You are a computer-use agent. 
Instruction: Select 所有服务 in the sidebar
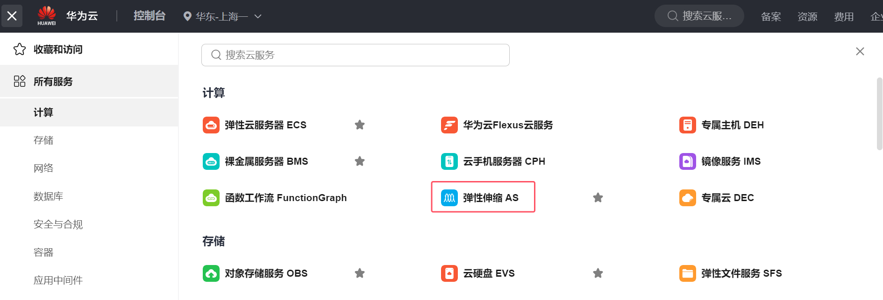click(89, 81)
